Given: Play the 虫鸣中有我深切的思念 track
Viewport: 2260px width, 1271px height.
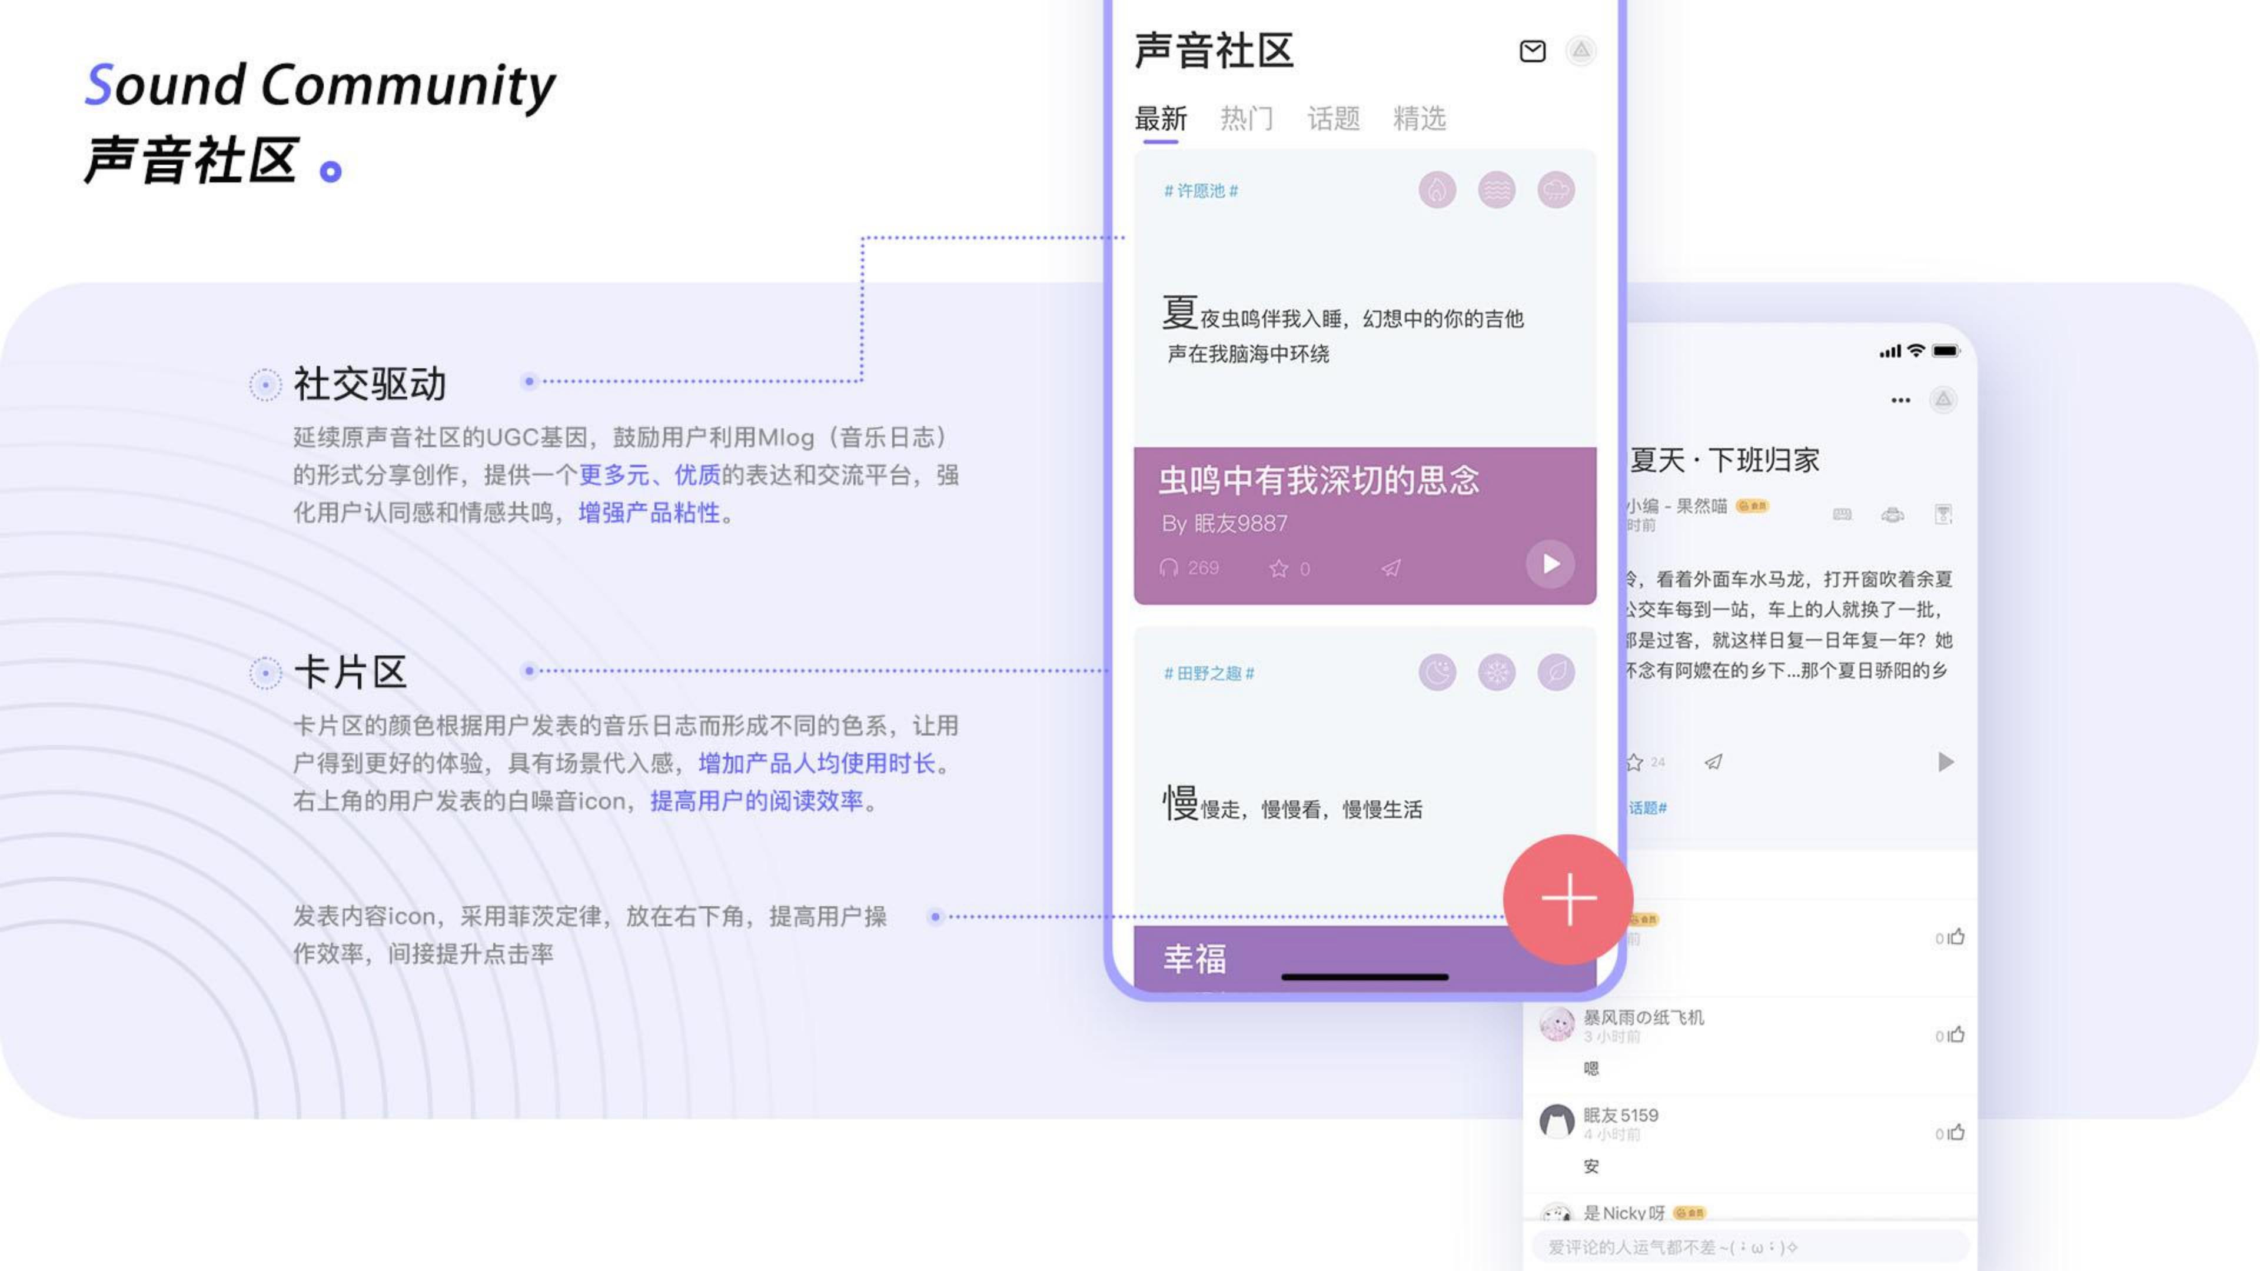Looking at the screenshot, I should tap(1550, 564).
